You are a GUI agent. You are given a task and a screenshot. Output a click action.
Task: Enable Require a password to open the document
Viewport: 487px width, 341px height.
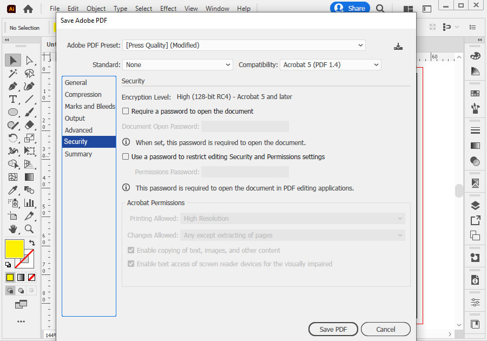126,111
